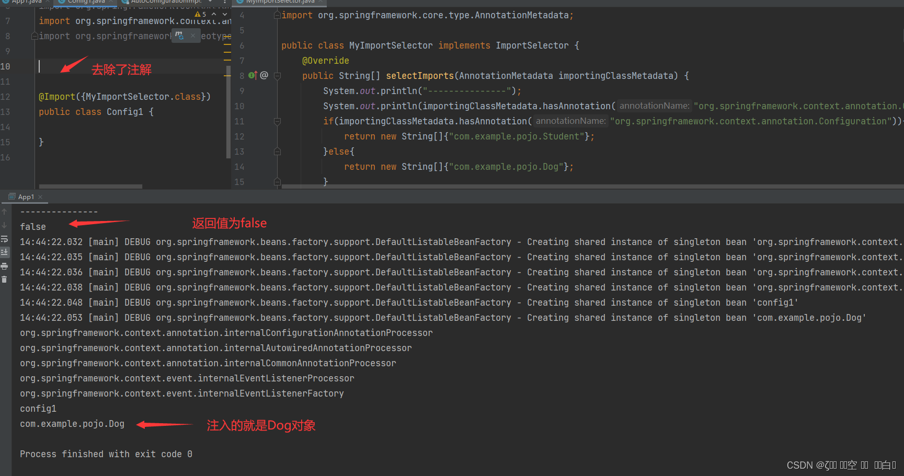Close the App1 run tab
This screenshot has height=476, width=904.
click(x=40, y=197)
